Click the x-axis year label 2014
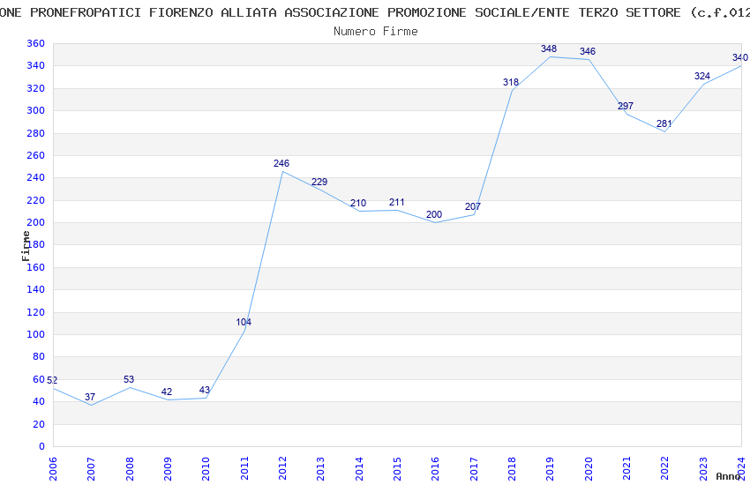750x485 pixels. coord(359,469)
